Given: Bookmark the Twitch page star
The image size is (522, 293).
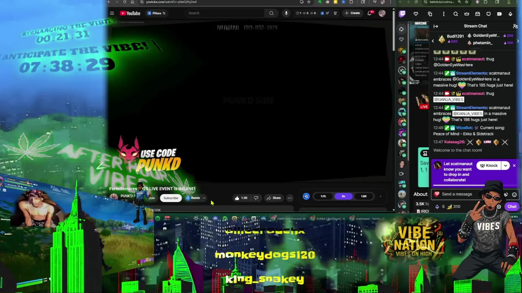Looking at the screenshot, I should coord(467,2).
